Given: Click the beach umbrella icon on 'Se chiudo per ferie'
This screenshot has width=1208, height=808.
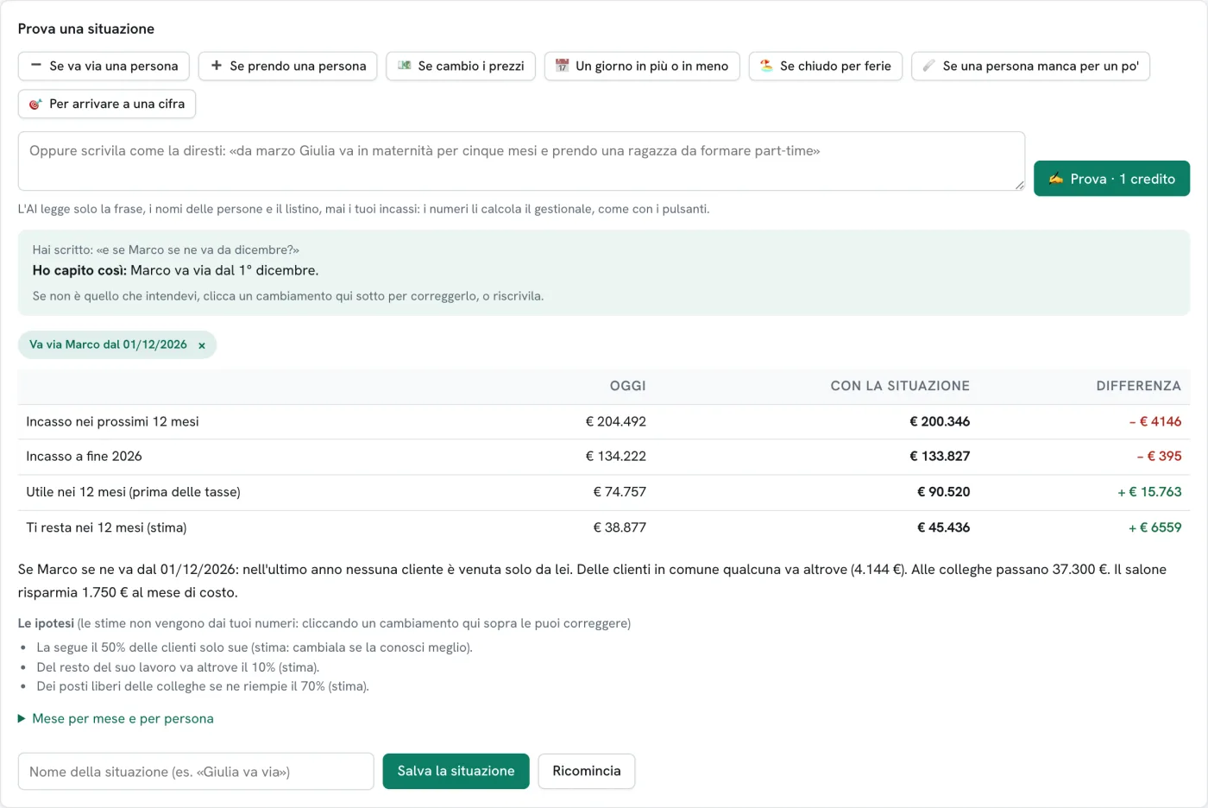Looking at the screenshot, I should click(x=766, y=66).
